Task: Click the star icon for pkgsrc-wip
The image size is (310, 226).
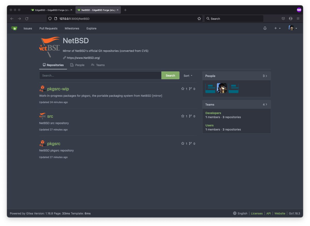Action: tap(183, 89)
